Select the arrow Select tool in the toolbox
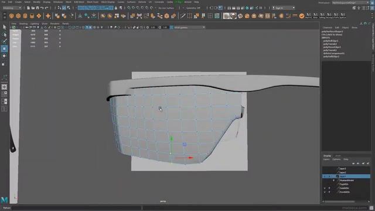Screen dimensions: 375x211 pyautogui.click(x=4, y=27)
